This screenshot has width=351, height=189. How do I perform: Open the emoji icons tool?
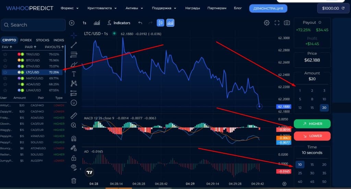click(x=74, y=102)
